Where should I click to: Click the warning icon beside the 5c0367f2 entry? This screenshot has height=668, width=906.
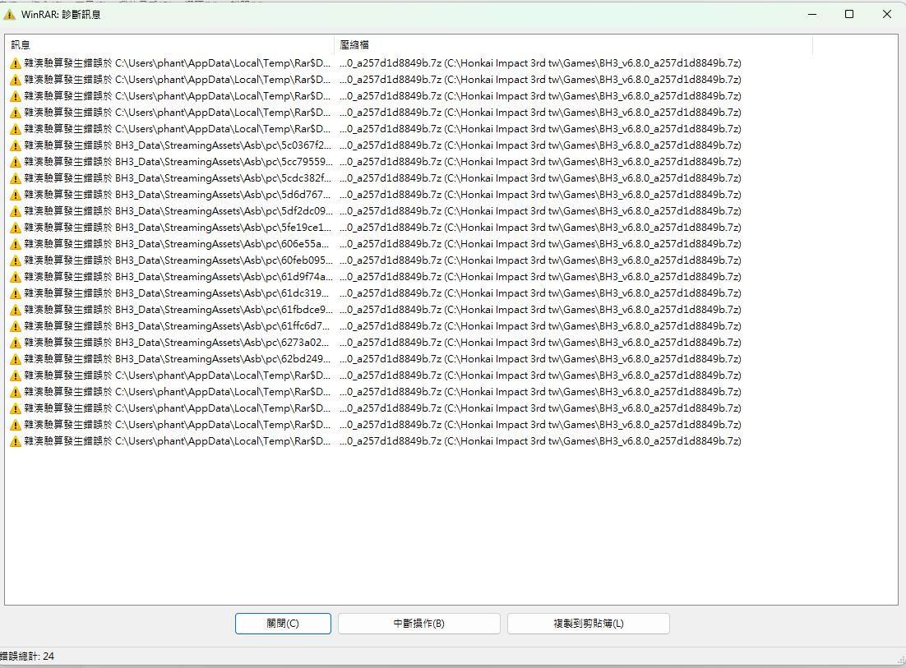coord(16,145)
